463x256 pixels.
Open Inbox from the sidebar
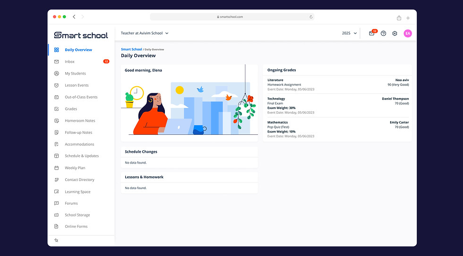(x=70, y=62)
